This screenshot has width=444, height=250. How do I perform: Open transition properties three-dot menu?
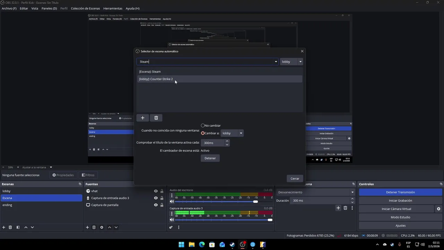[x=352, y=208]
